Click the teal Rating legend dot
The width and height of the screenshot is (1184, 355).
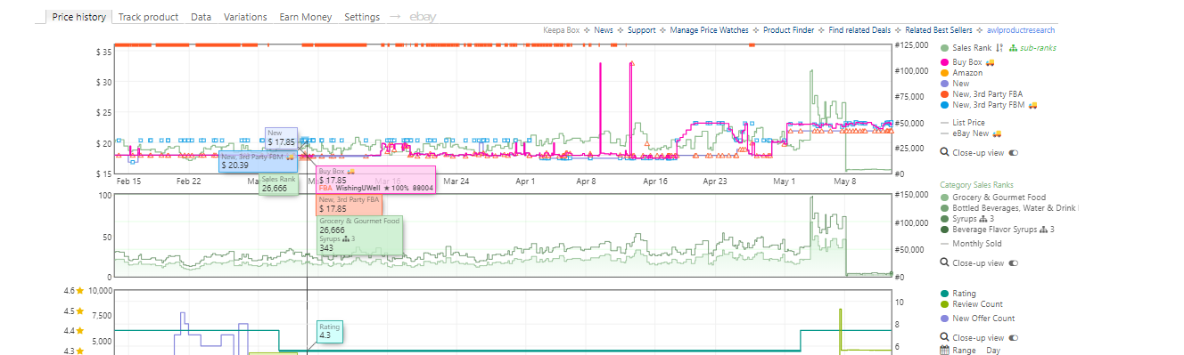click(945, 294)
